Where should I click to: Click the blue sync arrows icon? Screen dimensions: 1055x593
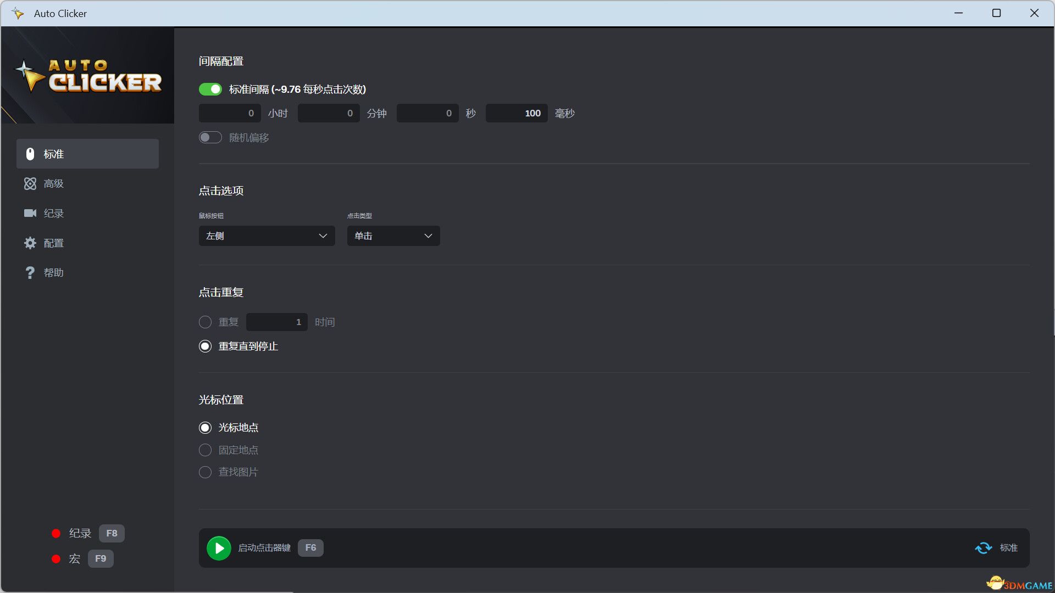coord(983,548)
